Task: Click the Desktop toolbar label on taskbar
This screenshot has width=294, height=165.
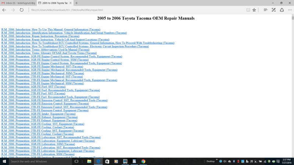Action: click(x=210, y=161)
